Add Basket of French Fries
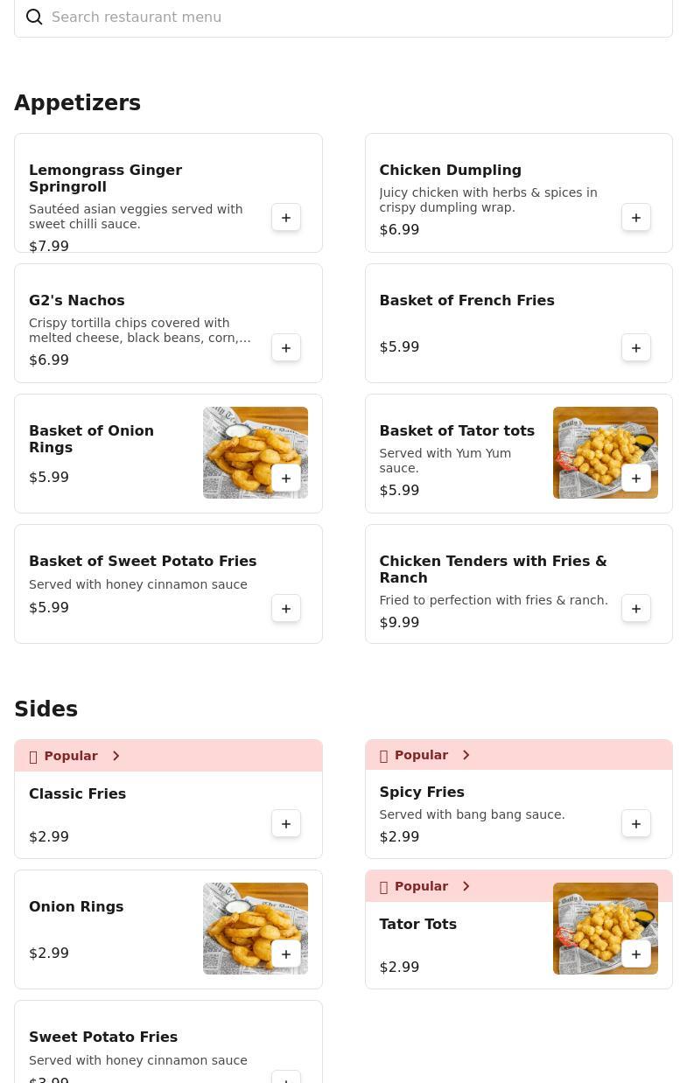This screenshot has width=687, height=1083. [636, 348]
